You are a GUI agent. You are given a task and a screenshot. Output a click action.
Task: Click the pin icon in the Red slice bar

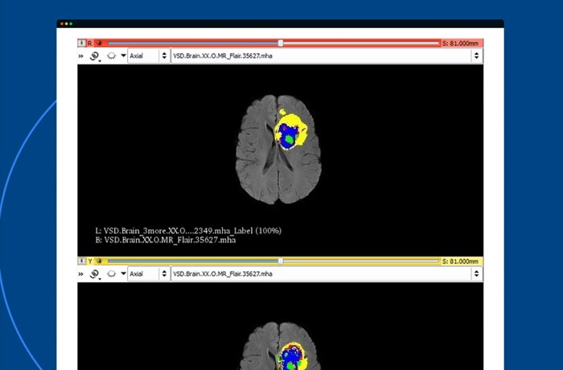(x=82, y=43)
